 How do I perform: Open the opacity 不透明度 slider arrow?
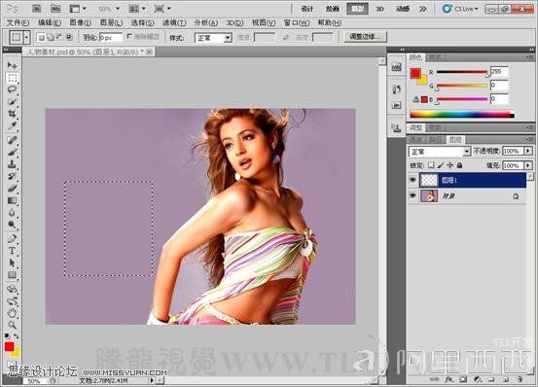[528, 151]
